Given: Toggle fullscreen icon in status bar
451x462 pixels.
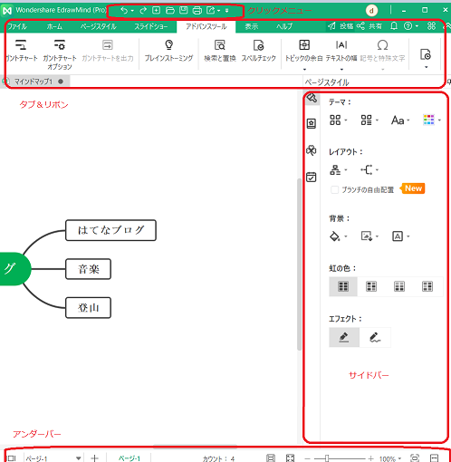Looking at the screenshot, I should coord(290,457).
